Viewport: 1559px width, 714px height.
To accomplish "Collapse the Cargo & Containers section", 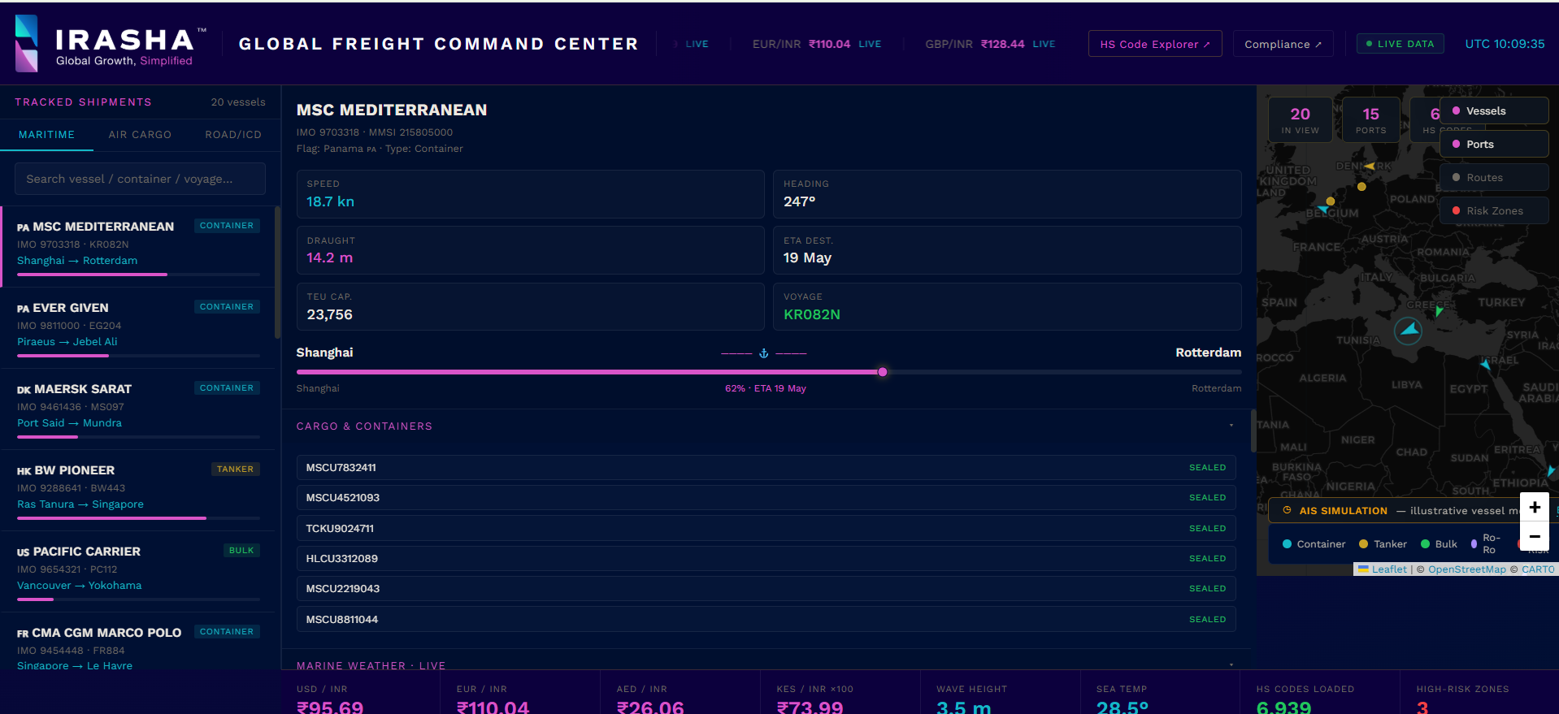I will 1231,426.
